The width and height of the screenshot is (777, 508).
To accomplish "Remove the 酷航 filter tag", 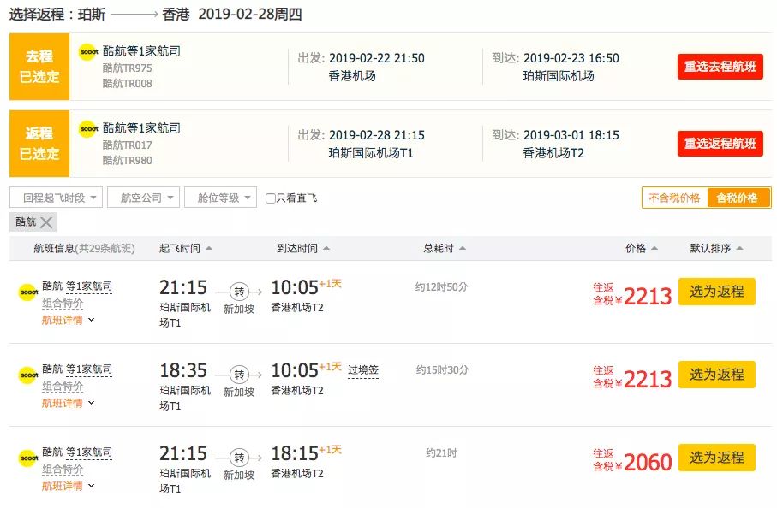I will coord(46,222).
